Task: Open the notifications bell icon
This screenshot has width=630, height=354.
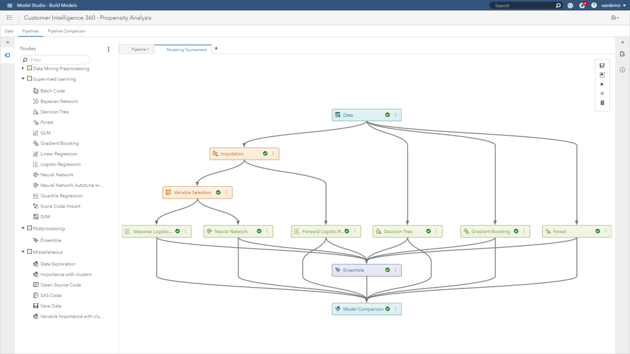Action: point(582,6)
